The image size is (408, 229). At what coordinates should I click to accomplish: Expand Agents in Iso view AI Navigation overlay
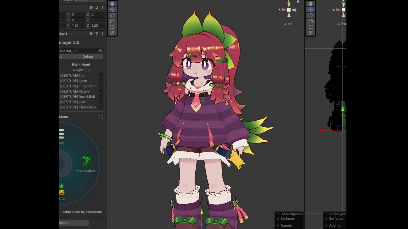(x=278, y=226)
